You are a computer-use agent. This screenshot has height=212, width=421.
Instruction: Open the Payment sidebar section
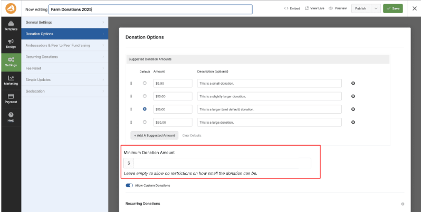pos(11,98)
